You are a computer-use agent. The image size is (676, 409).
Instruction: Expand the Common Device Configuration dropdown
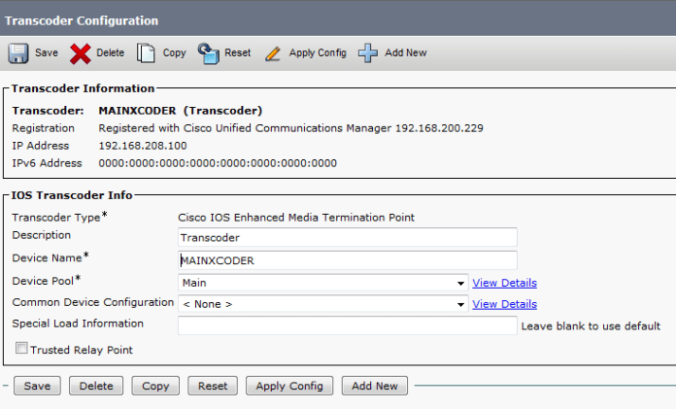tap(322, 304)
